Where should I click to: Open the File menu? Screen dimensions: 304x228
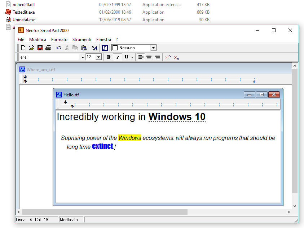tap(21, 40)
